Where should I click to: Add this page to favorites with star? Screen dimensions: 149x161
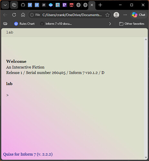click(107, 15)
